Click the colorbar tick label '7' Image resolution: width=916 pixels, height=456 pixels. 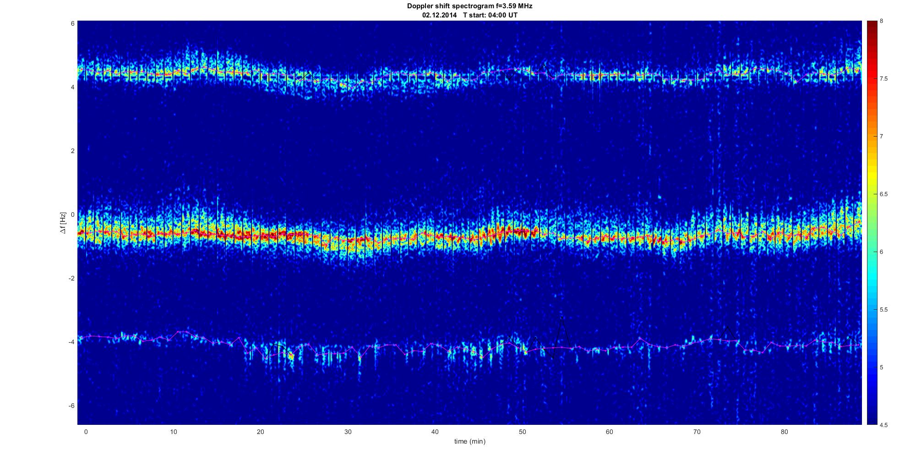pos(882,137)
